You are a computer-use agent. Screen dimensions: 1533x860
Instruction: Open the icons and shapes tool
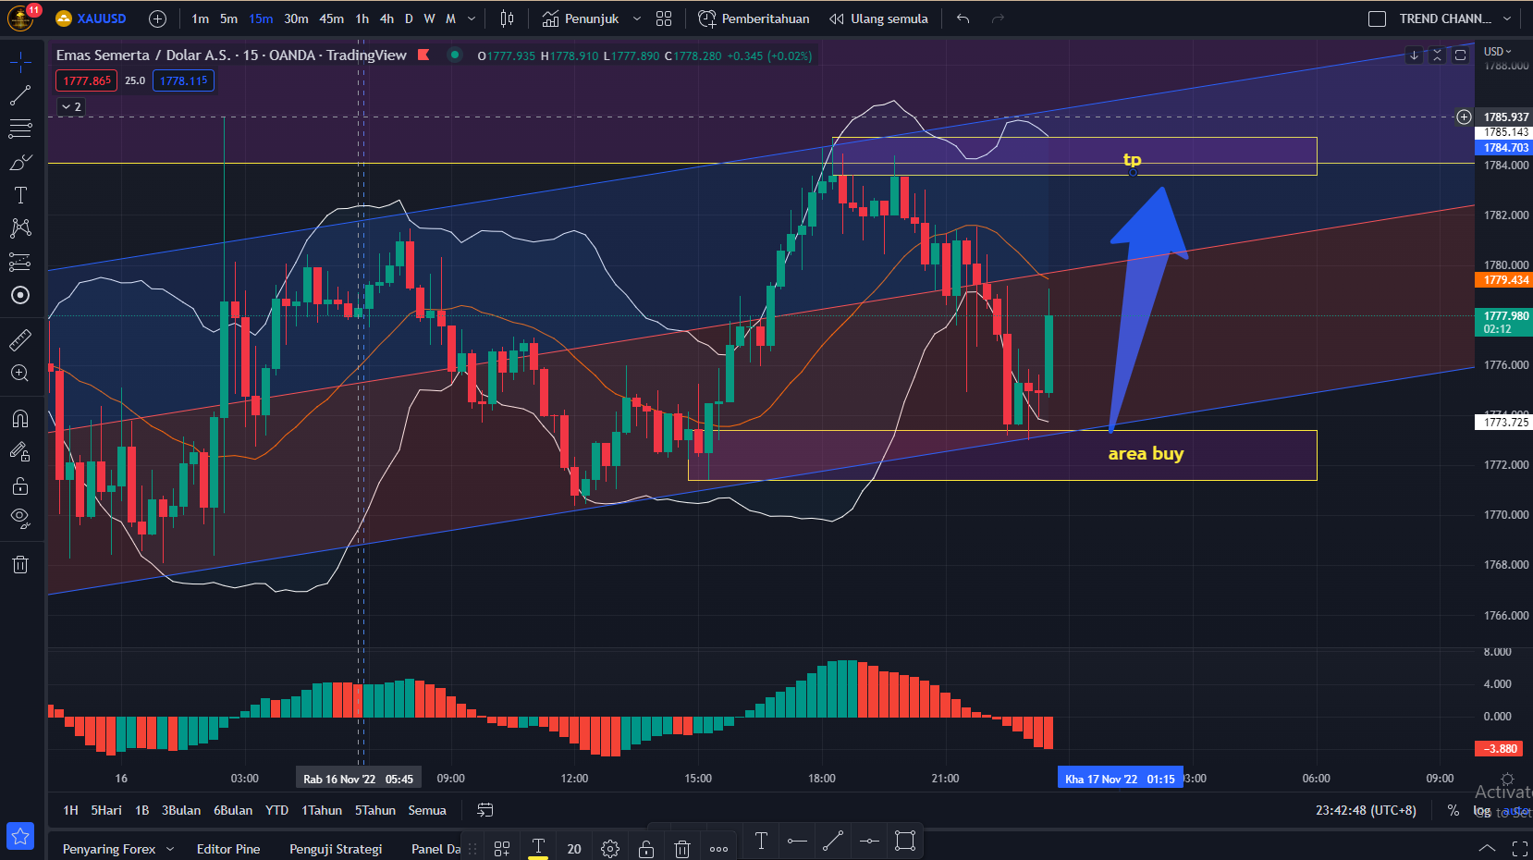(x=20, y=296)
